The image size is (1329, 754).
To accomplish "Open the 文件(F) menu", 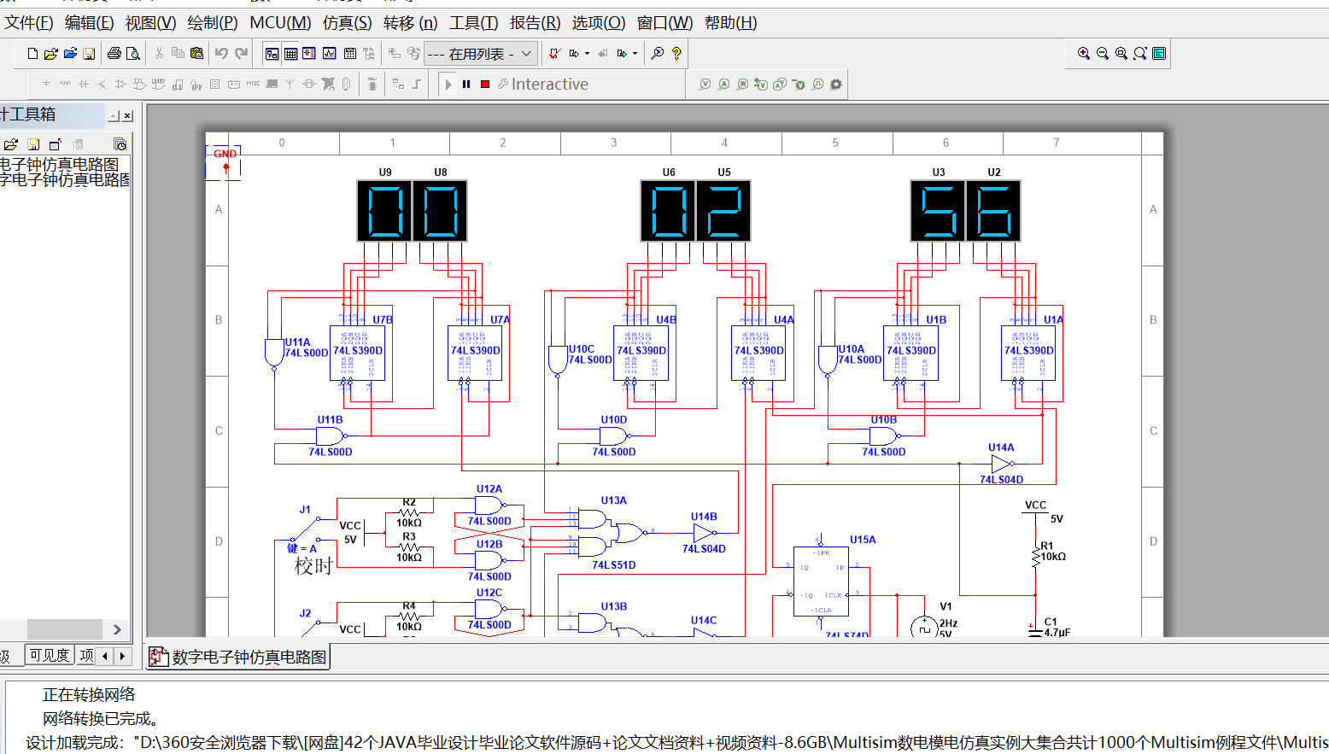I will (29, 23).
